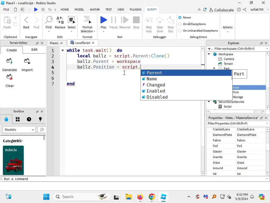Select Script under ServerScriptService
Image resolution: width=270 pixels, height=203 pixels.
pyautogui.click(x=228, y=107)
